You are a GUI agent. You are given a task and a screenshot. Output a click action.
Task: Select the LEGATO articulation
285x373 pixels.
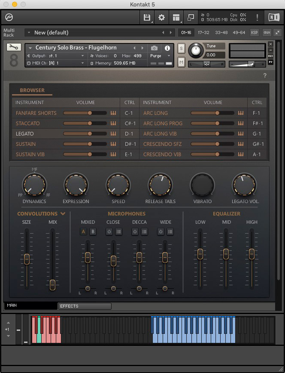(24, 134)
